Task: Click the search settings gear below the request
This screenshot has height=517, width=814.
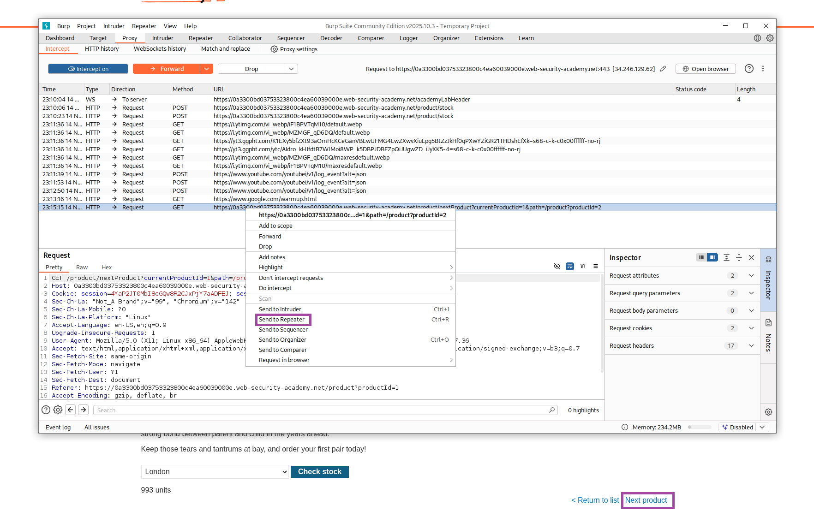Action: point(58,410)
